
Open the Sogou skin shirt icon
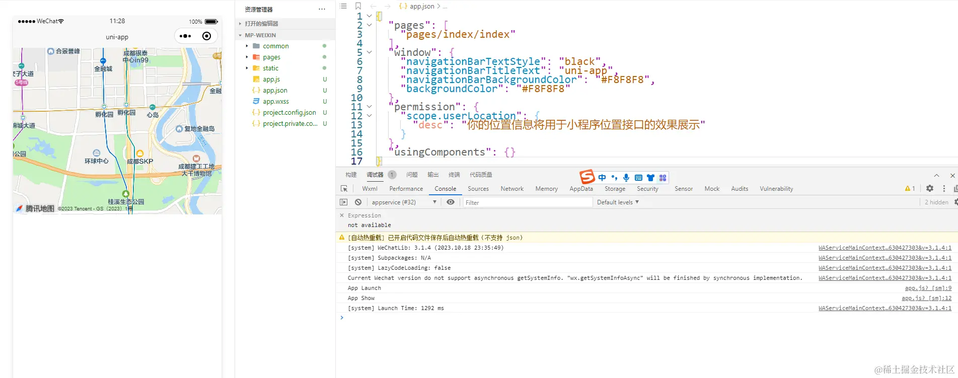650,177
